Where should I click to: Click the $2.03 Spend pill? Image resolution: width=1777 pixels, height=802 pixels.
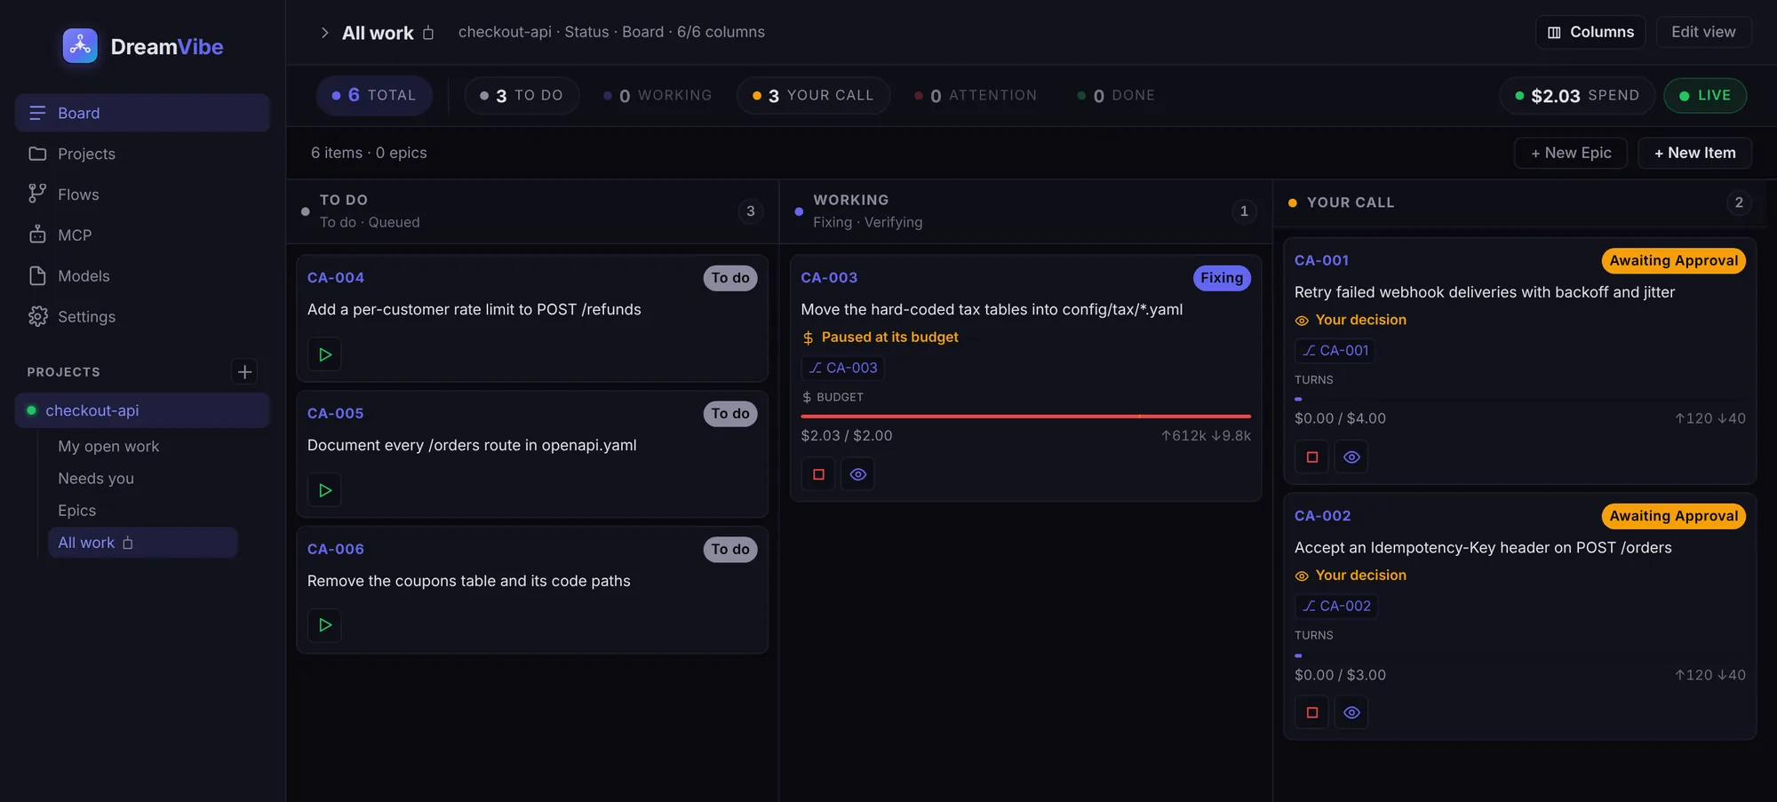(1577, 95)
